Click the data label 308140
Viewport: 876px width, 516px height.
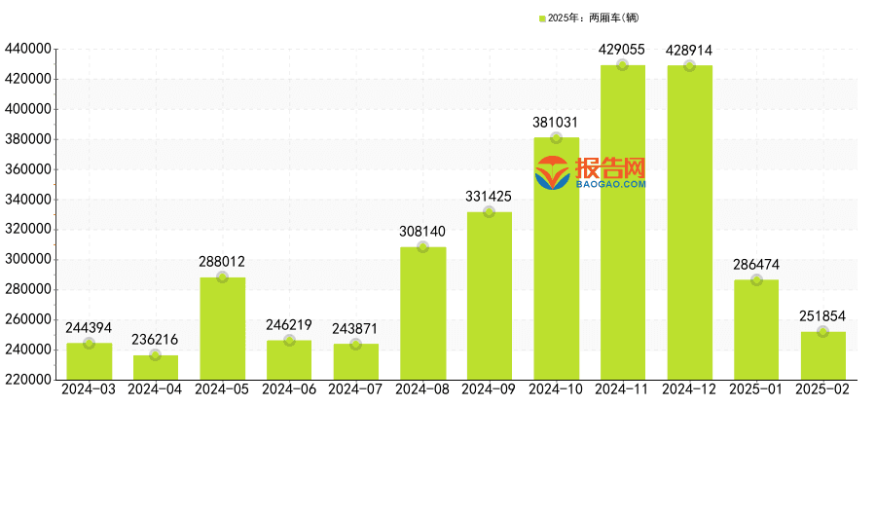coord(422,232)
